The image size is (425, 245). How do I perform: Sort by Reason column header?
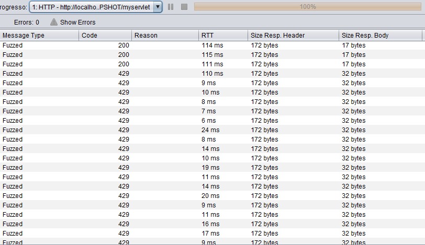pyautogui.click(x=165, y=36)
